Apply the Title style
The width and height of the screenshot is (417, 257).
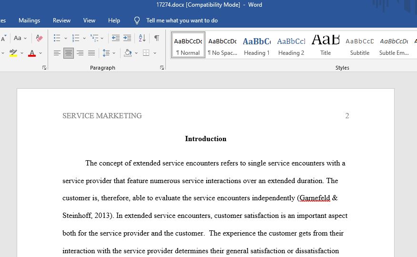325,45
